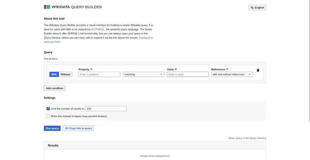Click Copy link to query button
This screenshot has height=160, width=310.
point(78,128)
